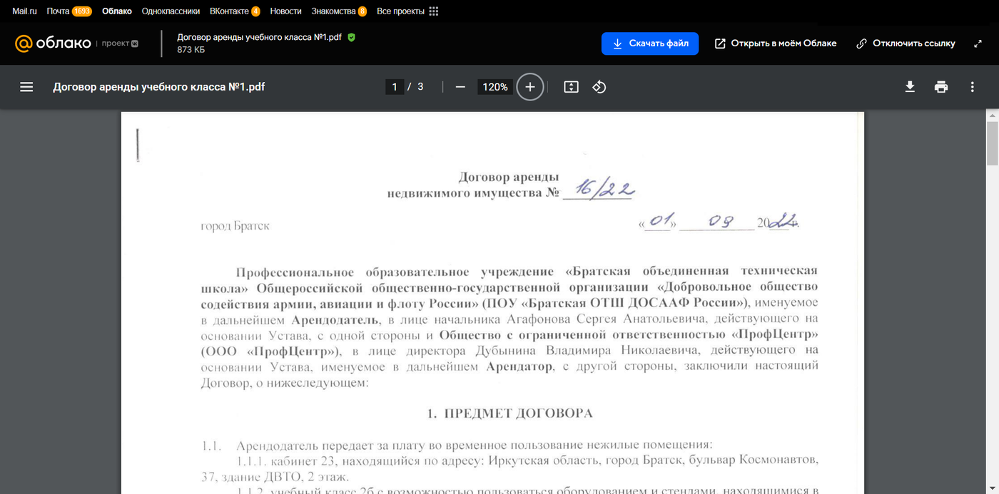This screenshot has width=999, height=494.
Task: Expand the viewer to fullscreen
Action: pyautogui.click(x=978, y=43)
